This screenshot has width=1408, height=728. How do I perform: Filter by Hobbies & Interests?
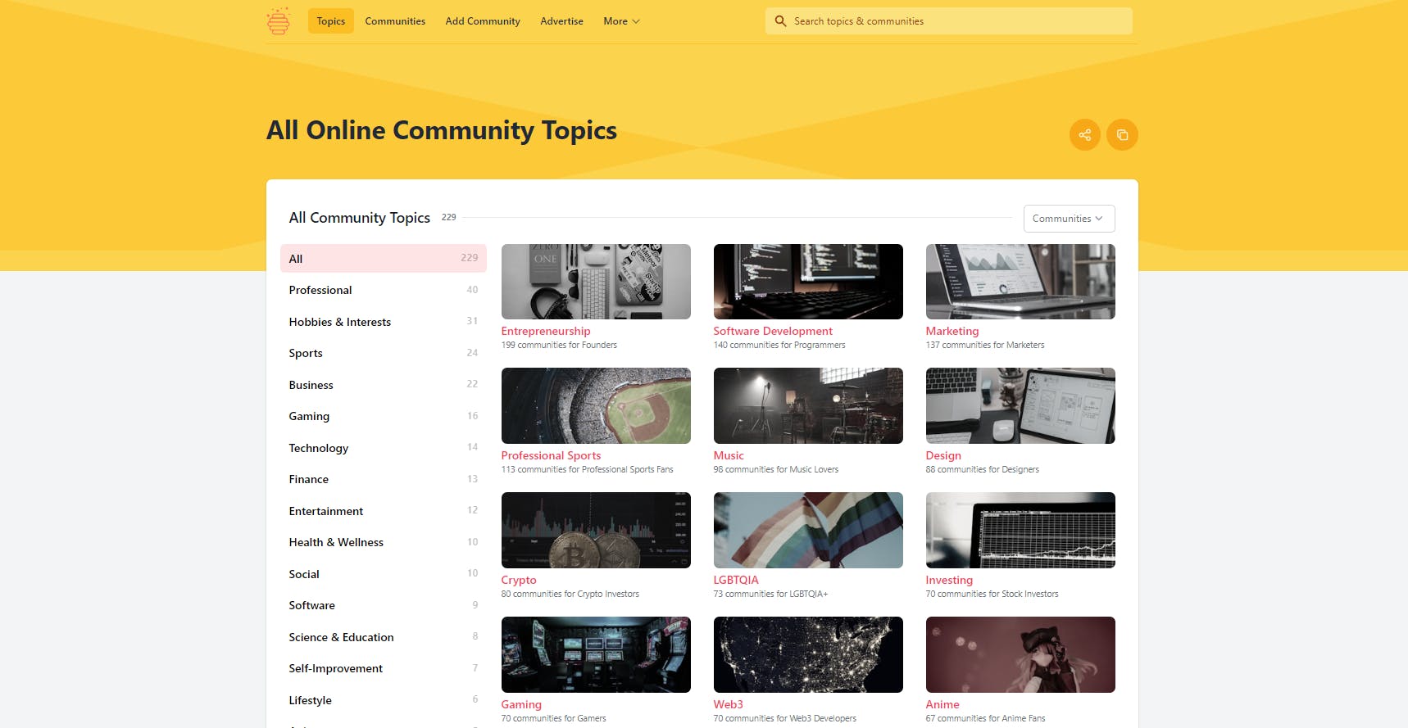point(339,322)
